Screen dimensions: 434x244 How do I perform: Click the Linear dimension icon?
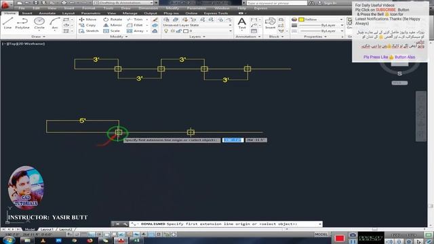[x=253, y=20]
